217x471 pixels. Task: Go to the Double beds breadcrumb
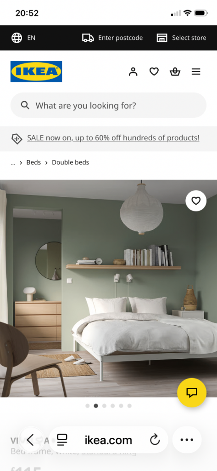coord(71,162)
